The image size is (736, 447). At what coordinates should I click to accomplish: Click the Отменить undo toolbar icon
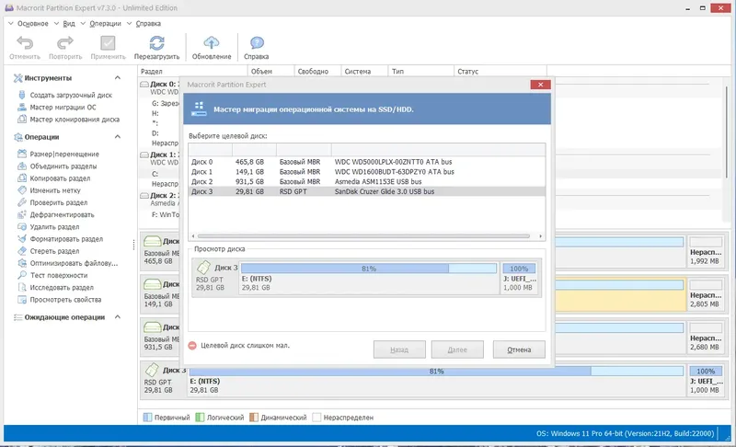pos(25,43)
